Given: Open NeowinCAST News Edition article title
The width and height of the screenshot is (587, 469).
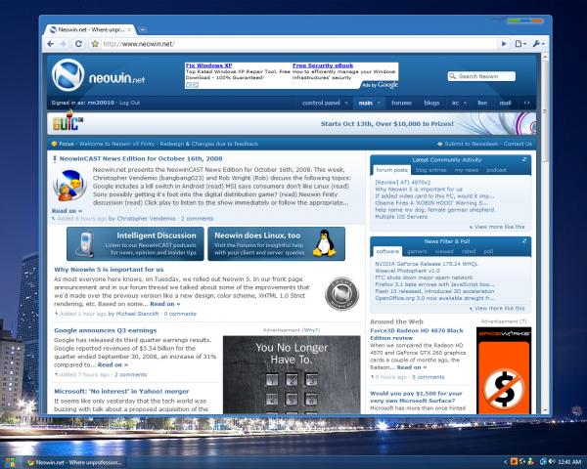Looking at the screenshot, I should point(141,158).
